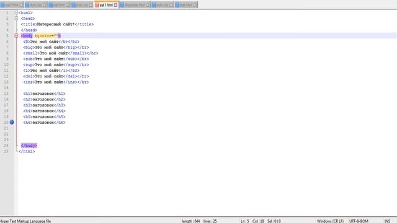397x223 pixels.
Task: Click the saved disk icon on stati.html tab
Action: click(177, 5)
